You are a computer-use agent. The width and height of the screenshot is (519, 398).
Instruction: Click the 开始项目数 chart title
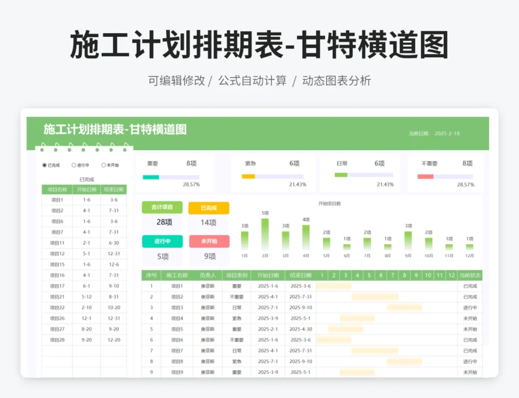[330, 203]
